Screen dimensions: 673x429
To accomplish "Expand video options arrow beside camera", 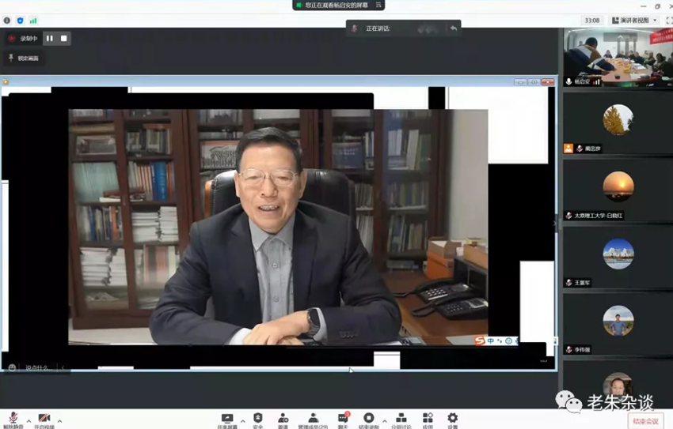I will point(59,420).
